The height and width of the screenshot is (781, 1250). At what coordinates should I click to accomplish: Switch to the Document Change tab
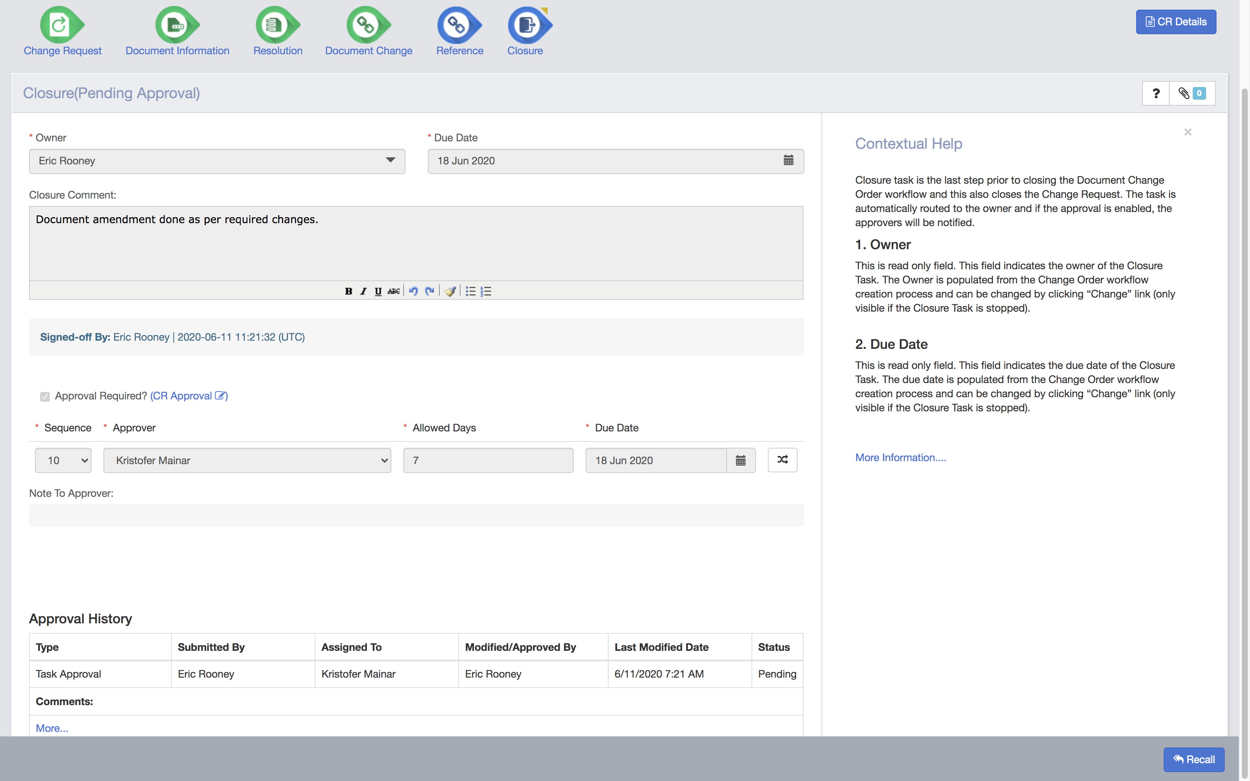pyautogui.click(x=368, y=31)
